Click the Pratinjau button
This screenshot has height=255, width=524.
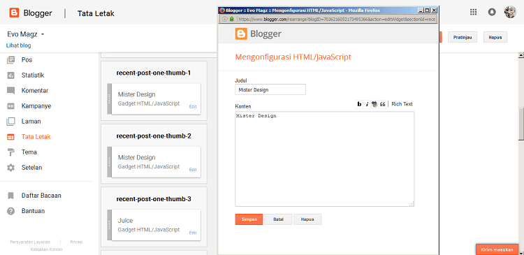463,37
